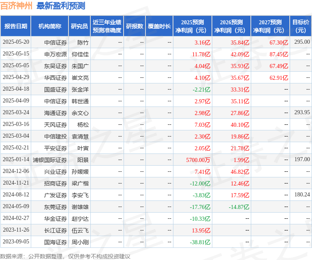Select the 报告日期 column header

16,26
